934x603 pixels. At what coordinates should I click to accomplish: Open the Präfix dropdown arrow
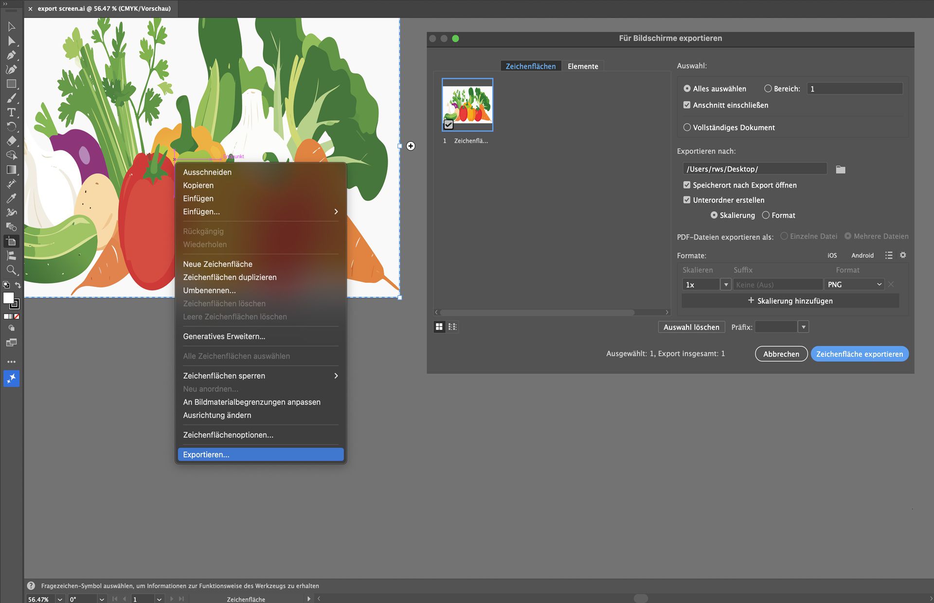804,327
